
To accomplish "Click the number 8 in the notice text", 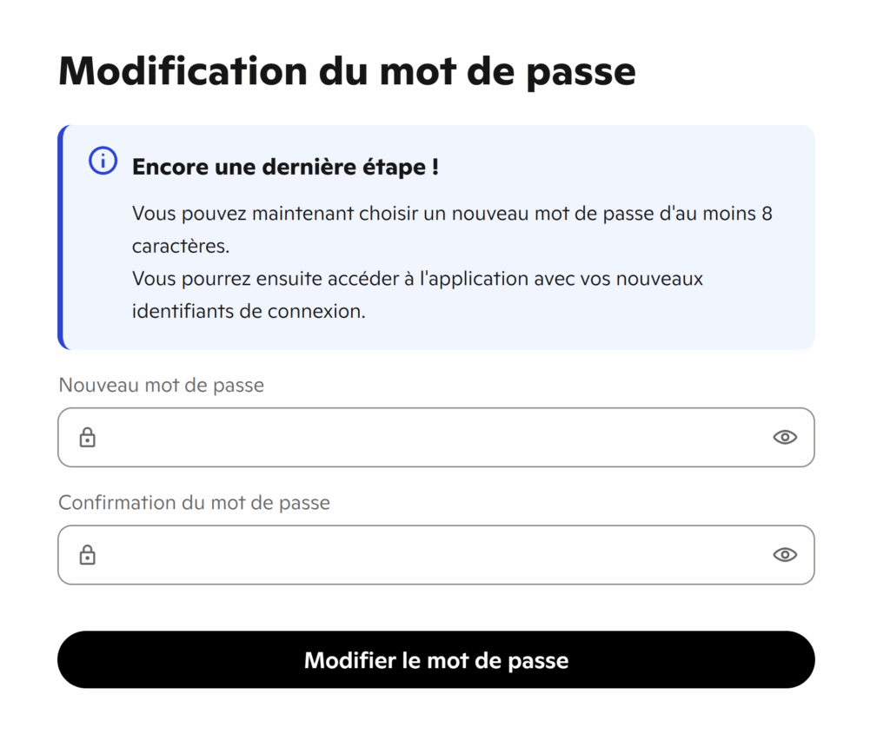I will [767, 214].
